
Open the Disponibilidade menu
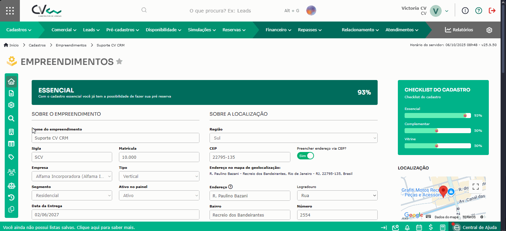163,30
